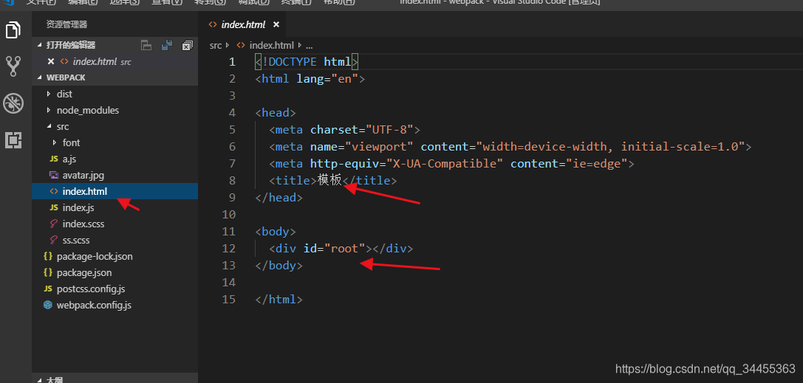Select index.html src in Open Editors

pyautogui.click(x=115, y=61)
